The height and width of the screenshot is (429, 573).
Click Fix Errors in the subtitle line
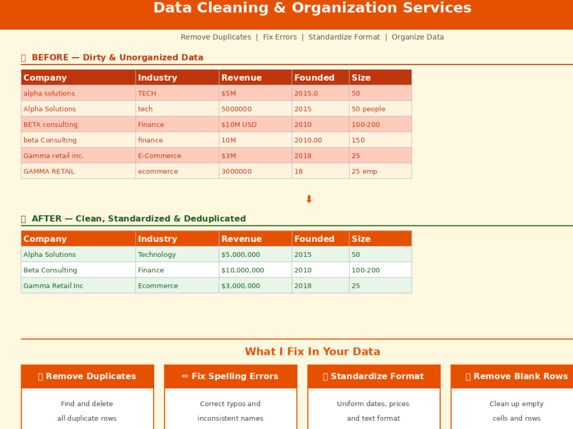click(x=280, y=37)
